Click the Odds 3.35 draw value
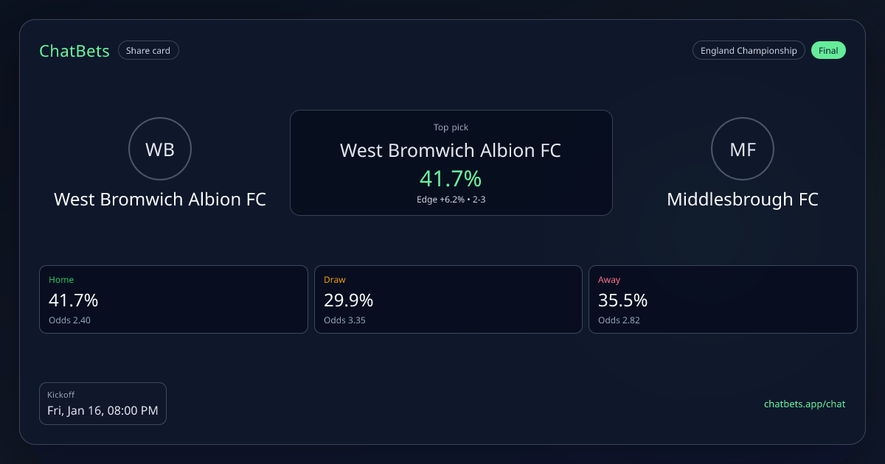The image size is (885, 464). (x=344, y=320)
